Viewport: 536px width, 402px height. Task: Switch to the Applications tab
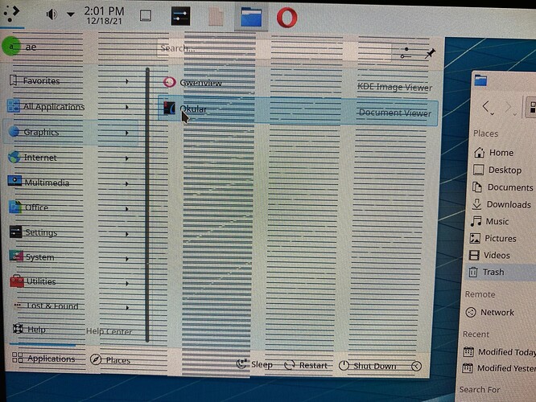43,359
